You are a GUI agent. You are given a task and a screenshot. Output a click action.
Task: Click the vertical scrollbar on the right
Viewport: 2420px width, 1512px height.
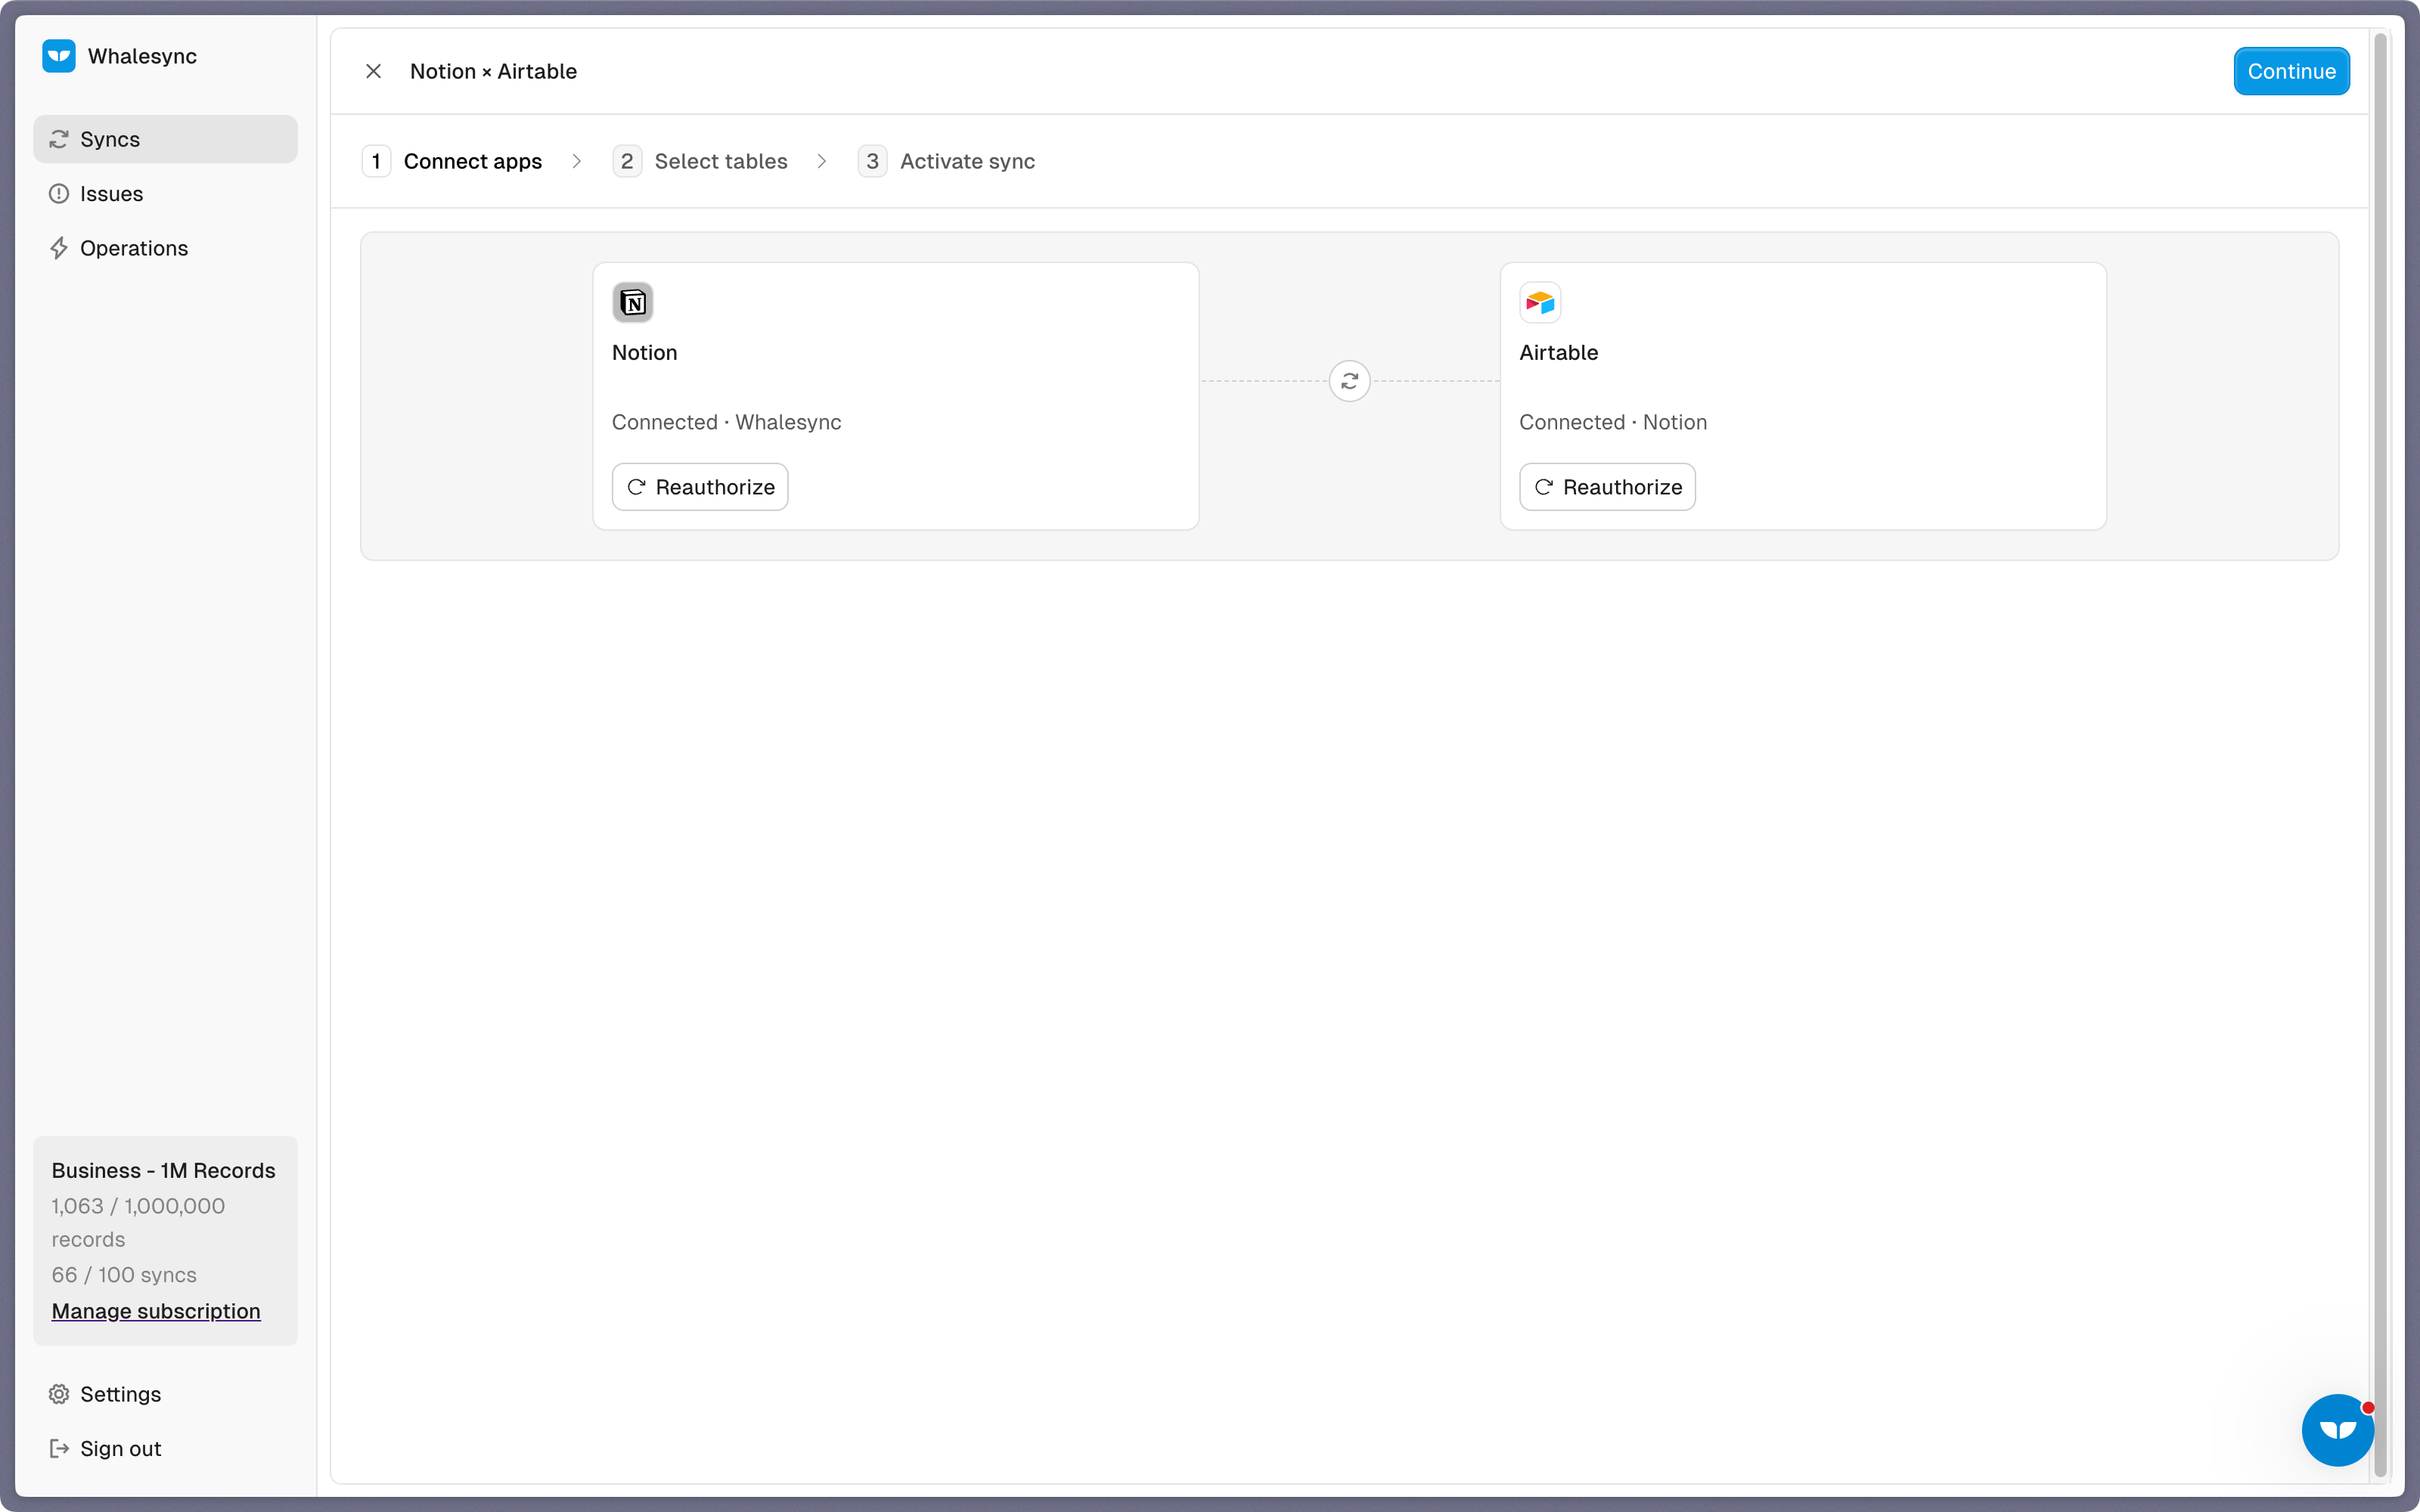2381,755
